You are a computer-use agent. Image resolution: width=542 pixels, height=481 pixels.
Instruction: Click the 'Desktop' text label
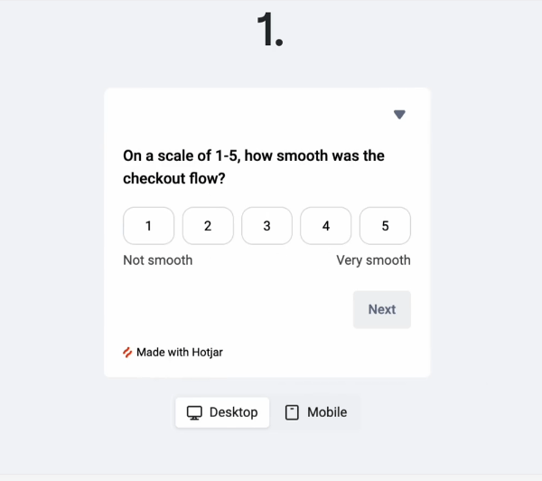234,412
